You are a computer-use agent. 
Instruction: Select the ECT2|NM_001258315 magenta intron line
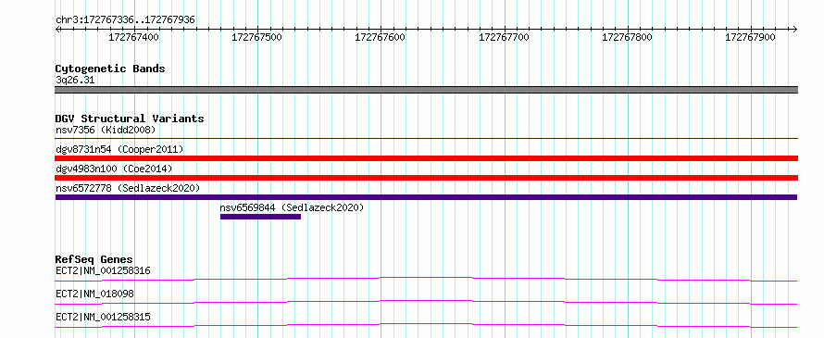pyautogui.click(x=426, y=325)
